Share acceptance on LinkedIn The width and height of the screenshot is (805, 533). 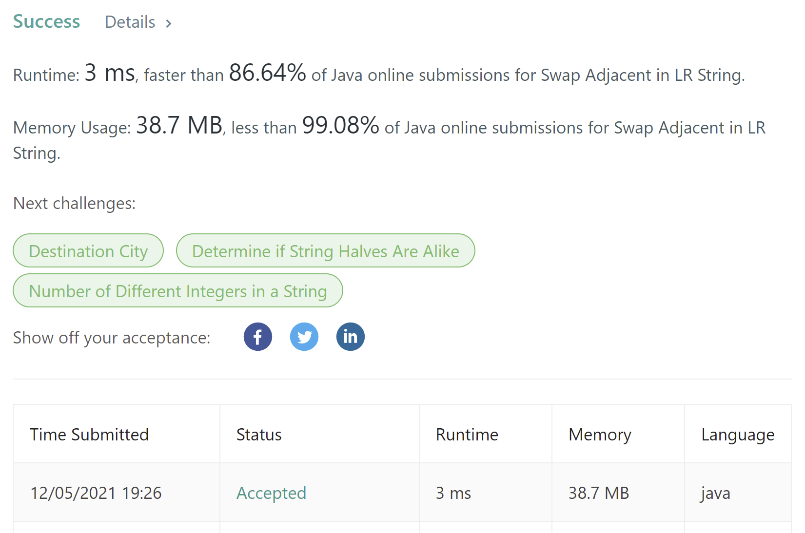point(350,337)
